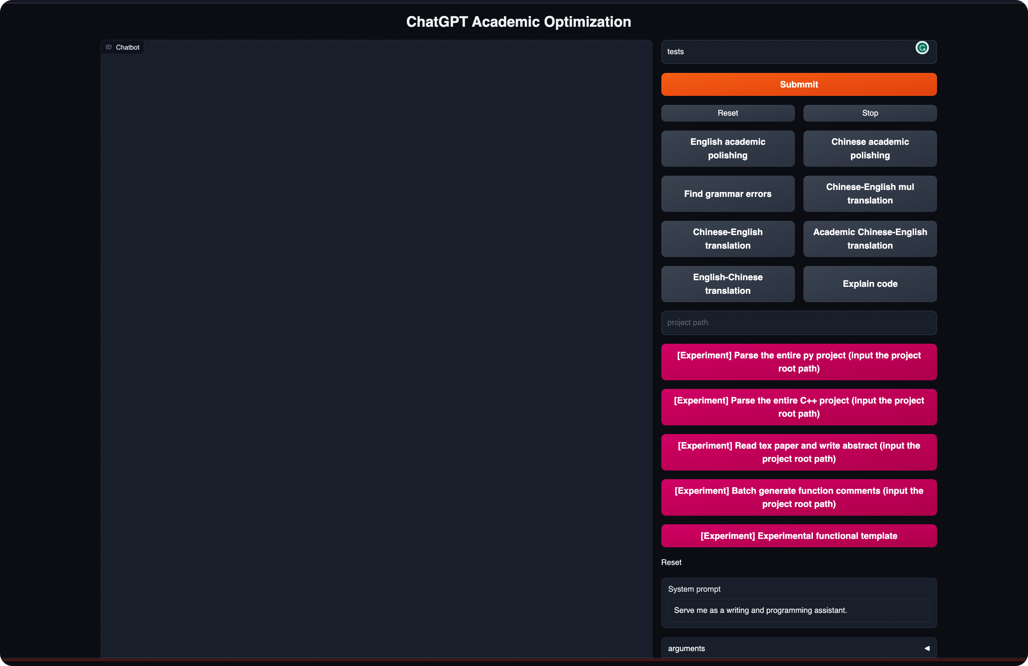Image resolution: width=1028 pixels, height=666 pixels.
Task: Click Find grammar errors button
Action: 727,194
